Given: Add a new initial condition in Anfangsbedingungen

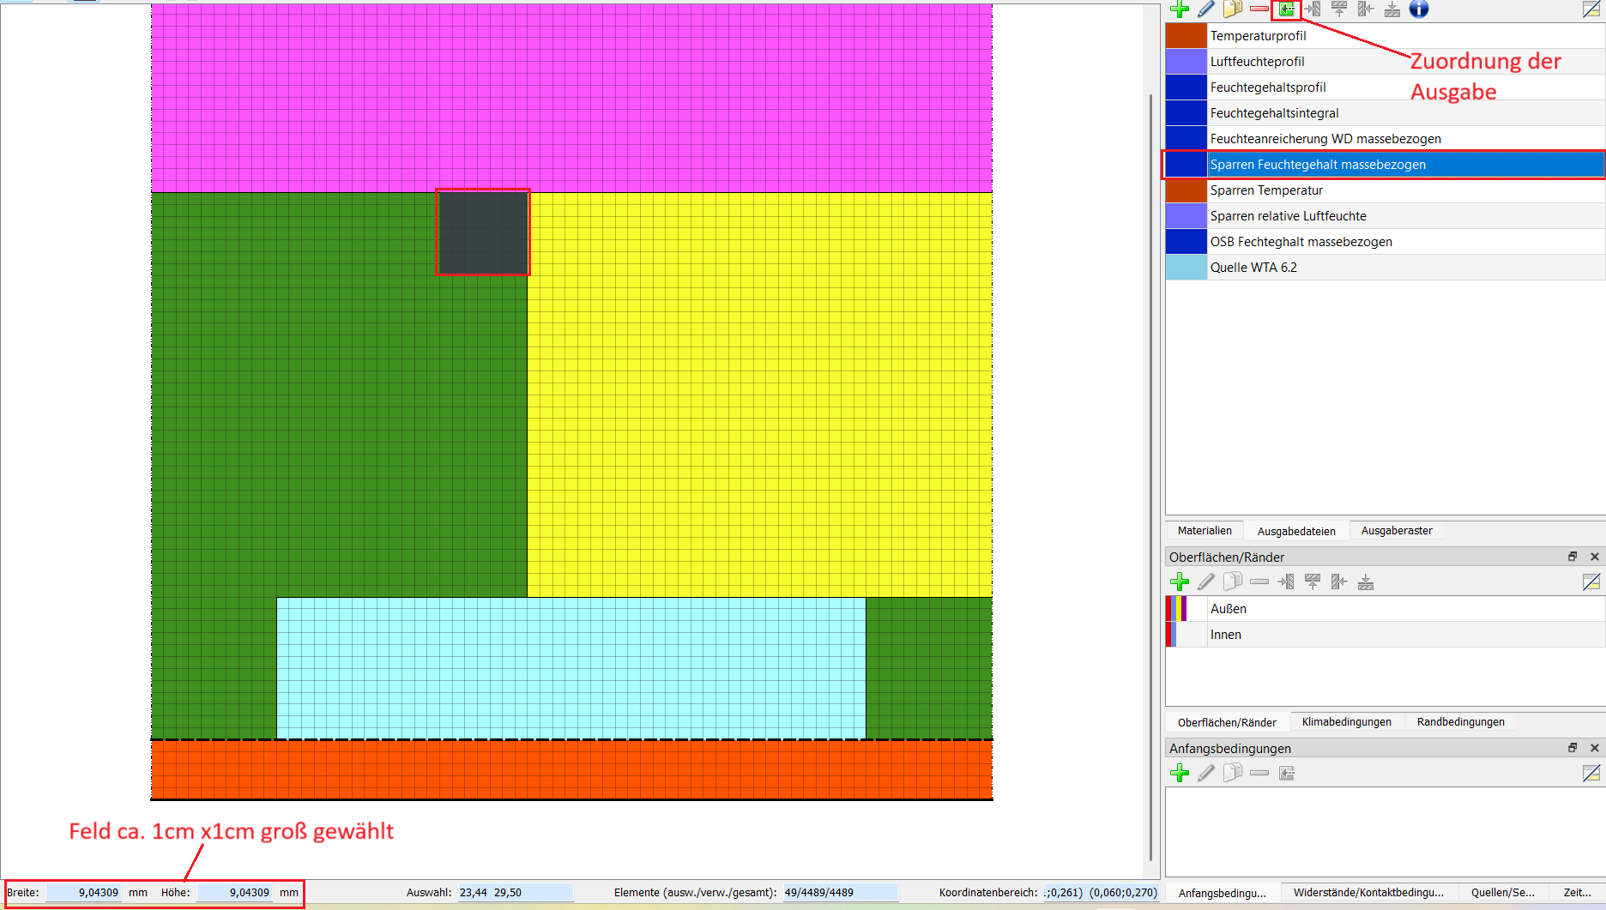Looking at the screenshot, I should (1180, 773).
